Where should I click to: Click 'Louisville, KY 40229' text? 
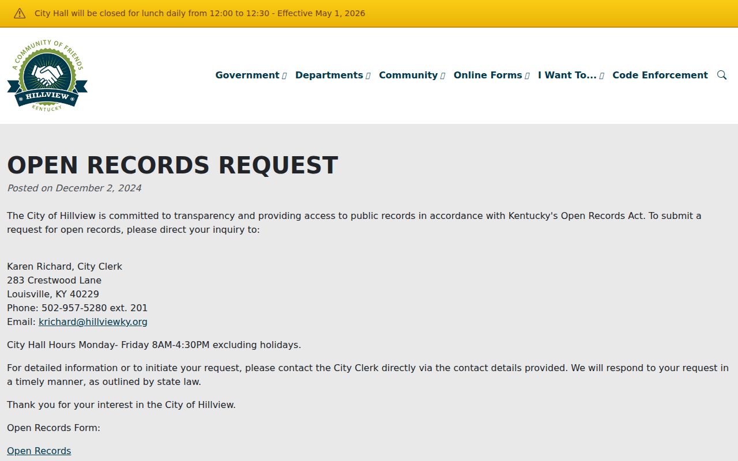point(53,294)
